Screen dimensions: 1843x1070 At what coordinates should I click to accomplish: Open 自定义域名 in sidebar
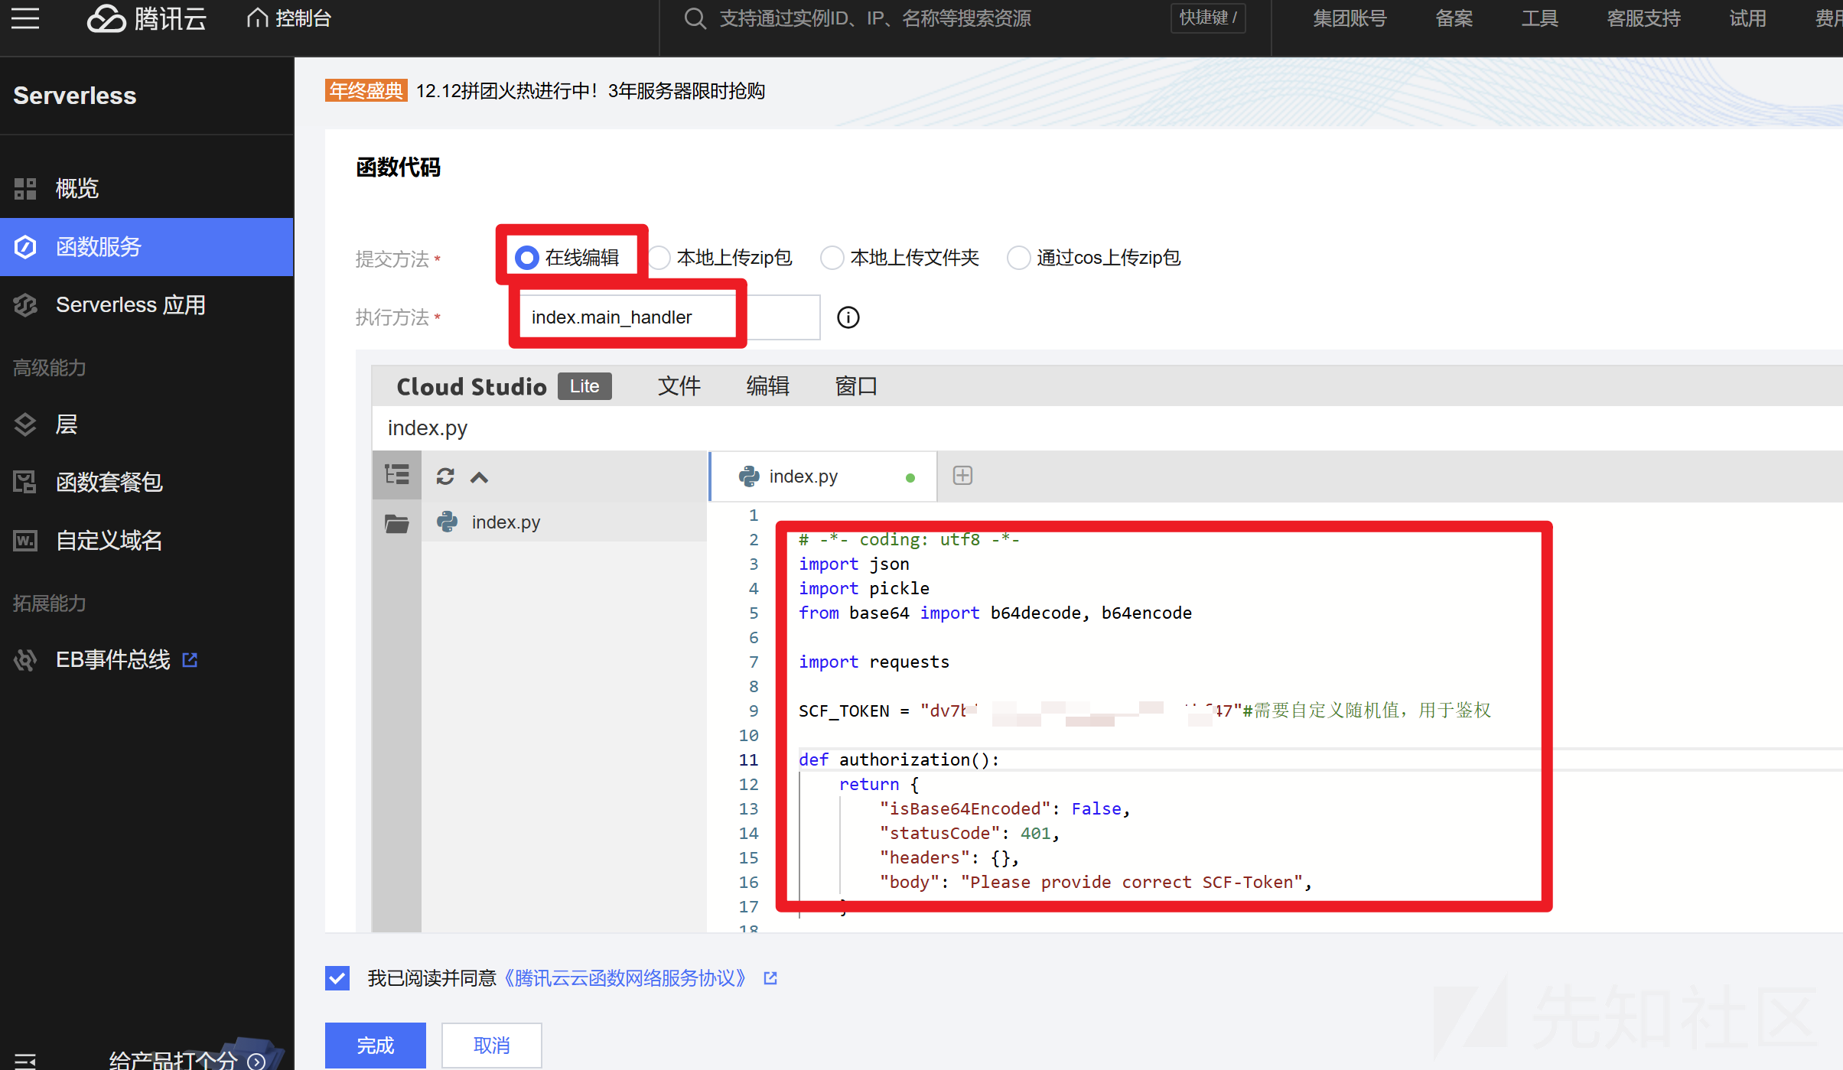pyautogui.click(x=147, y=541)
